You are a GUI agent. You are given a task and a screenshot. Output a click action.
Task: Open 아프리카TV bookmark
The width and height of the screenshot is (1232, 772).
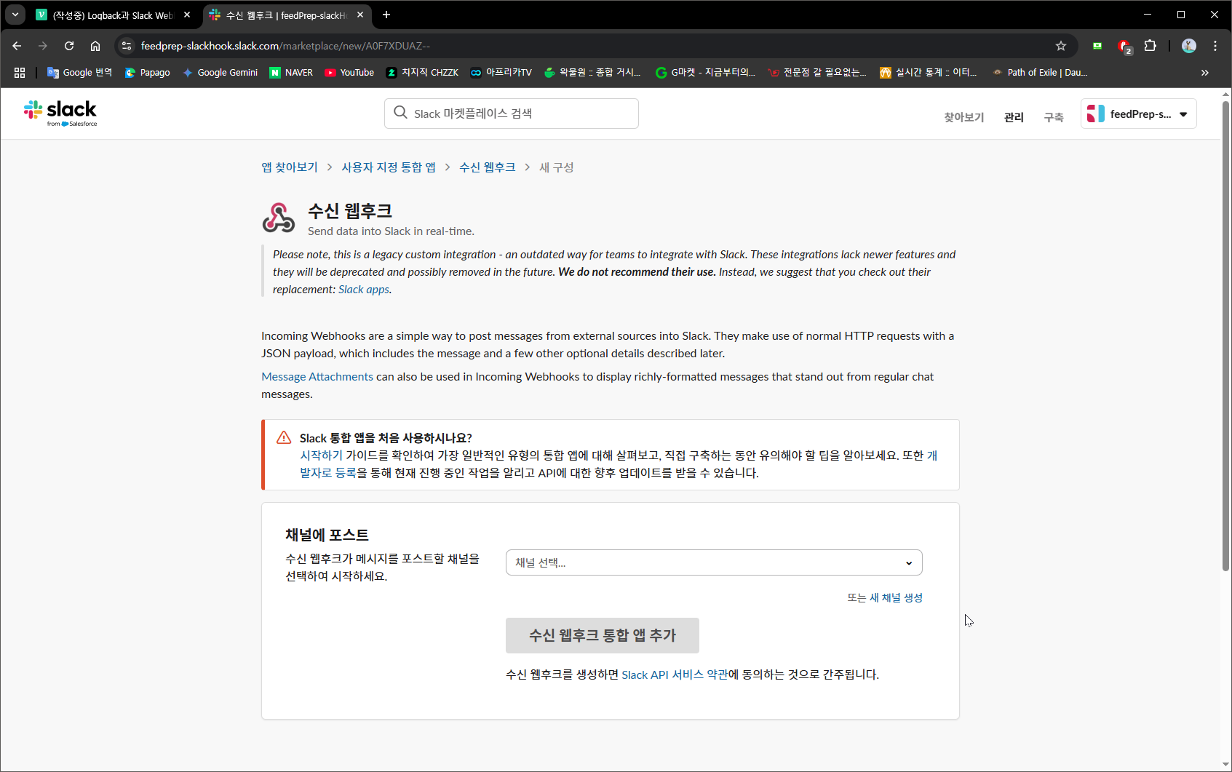coord(501,73)
